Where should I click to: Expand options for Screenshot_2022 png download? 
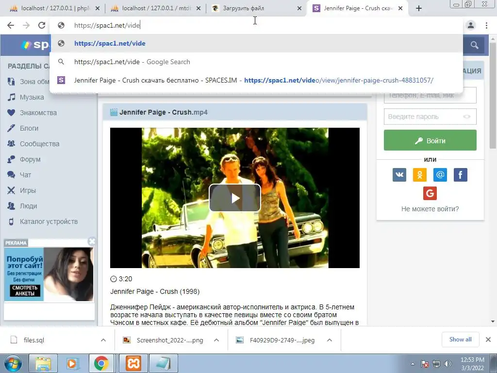[x=216, y=340]
